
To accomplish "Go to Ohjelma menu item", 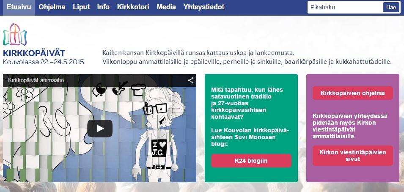I will coord(52,7).
